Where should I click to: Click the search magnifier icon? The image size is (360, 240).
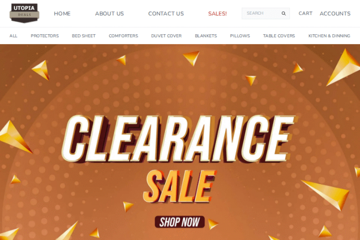[284, 14]
